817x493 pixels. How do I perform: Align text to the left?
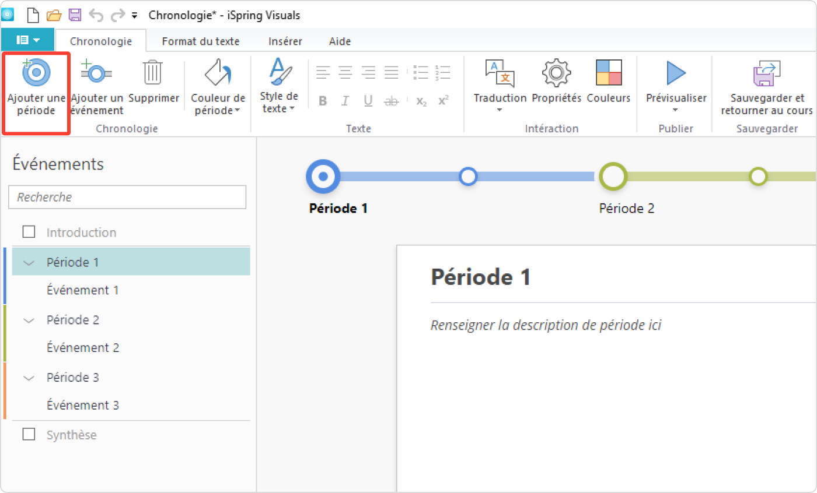(323, 72)
